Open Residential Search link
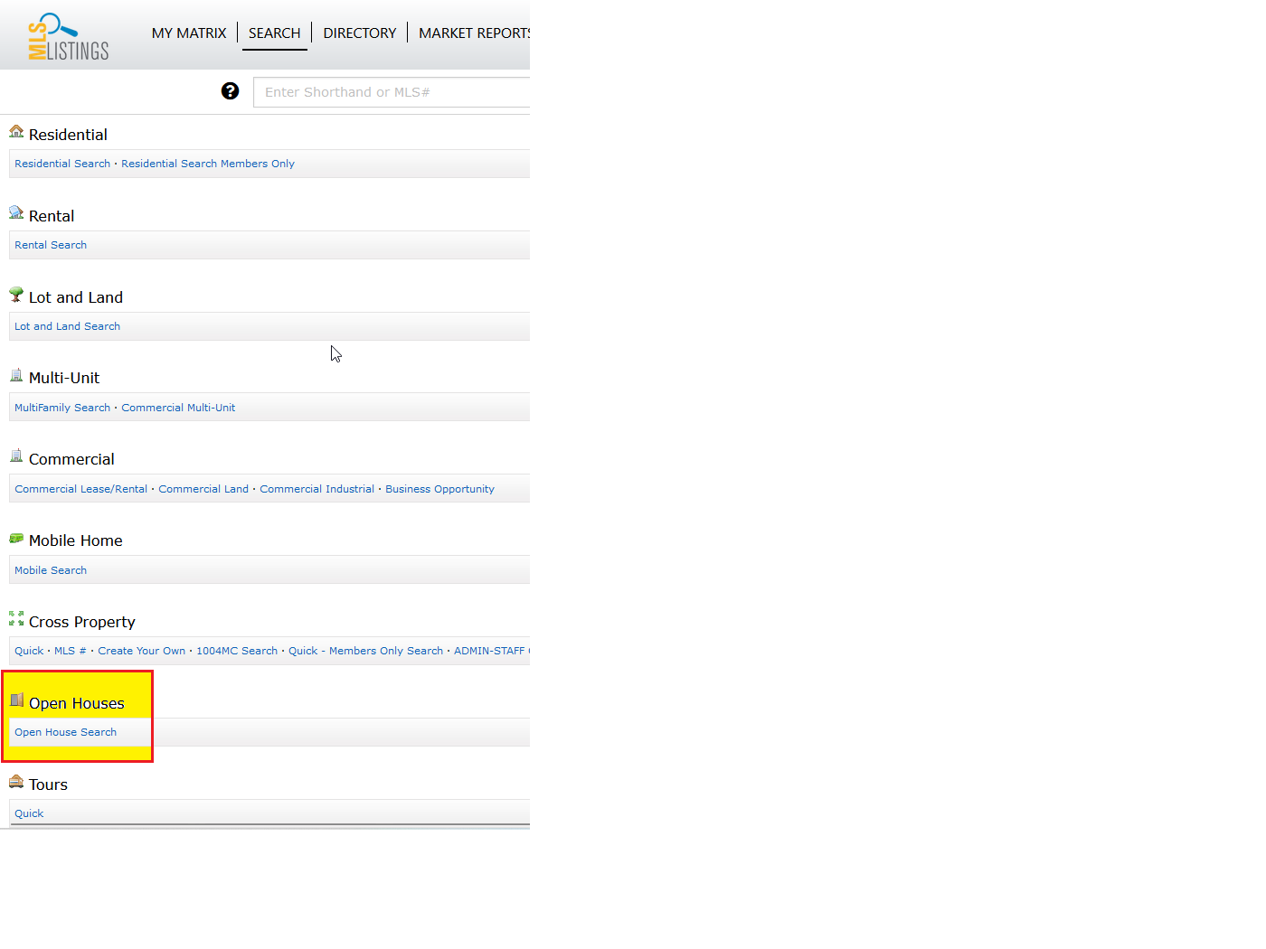This screenshot has width=1266, height=949. click(62, 164)
